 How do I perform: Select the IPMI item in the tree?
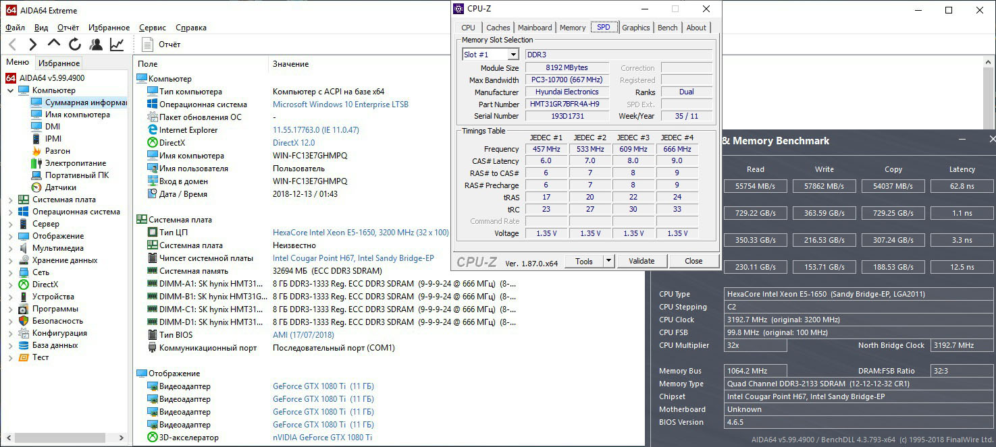point(53,139)
